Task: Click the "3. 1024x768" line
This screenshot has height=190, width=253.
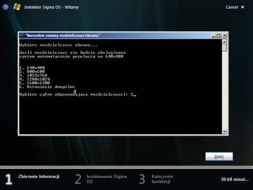Action: click(x=33, y=75)
